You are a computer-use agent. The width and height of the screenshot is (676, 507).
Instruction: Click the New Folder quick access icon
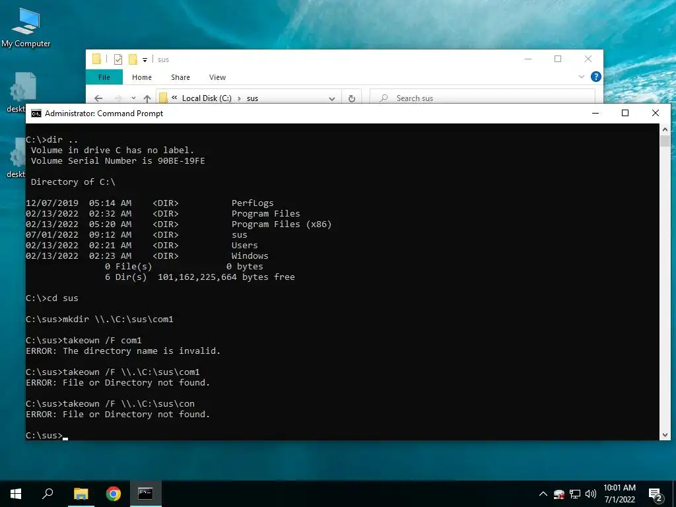coord(133,59)
